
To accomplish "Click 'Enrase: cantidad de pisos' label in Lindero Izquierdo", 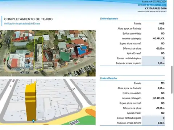I will click(x=129, y=58).
